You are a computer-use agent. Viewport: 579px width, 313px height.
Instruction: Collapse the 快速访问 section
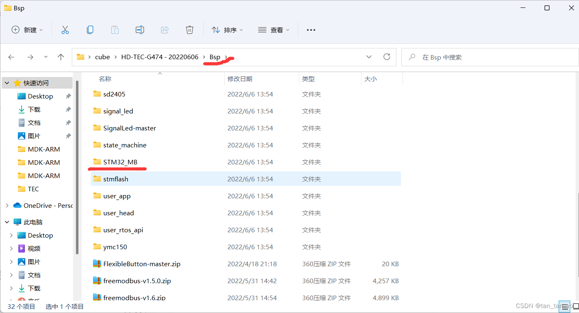pos(7,83)
